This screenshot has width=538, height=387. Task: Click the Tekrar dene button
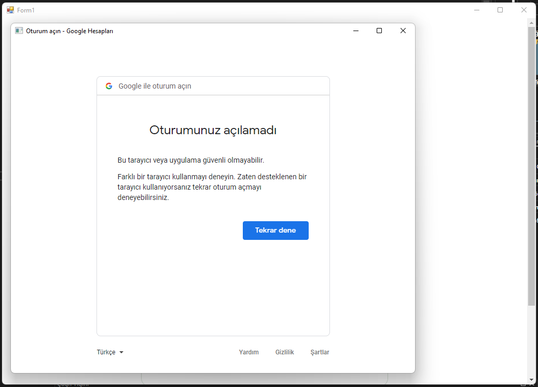tap(275, 231)
